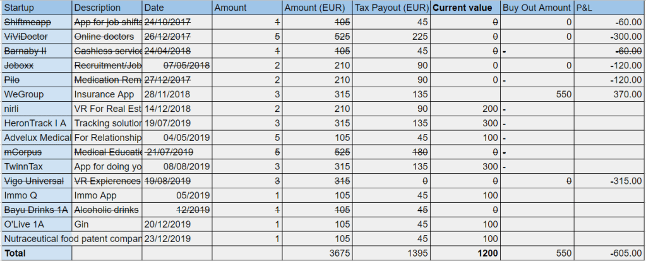
Task: Click the 370.00 P&L cell
Action: tap(609, 94)
